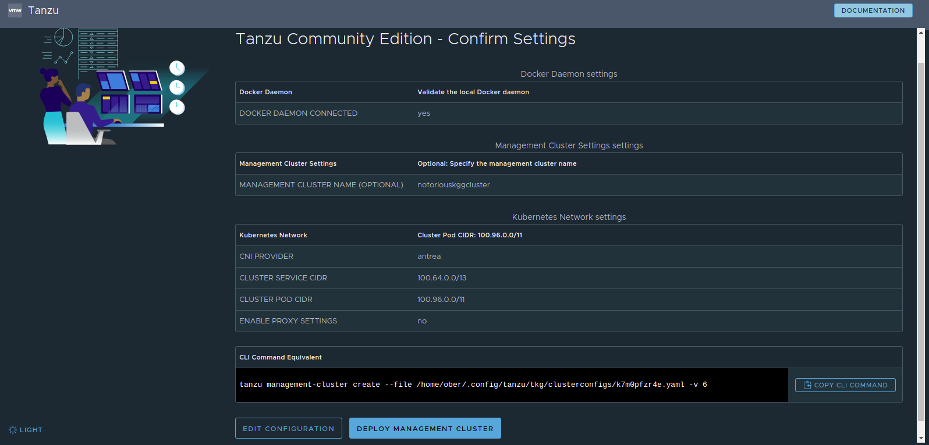Image resolution: width=929 pixels, height=445 pixels.
Task: Click the scrollbar down arrow
Action: (x=921, y=439)
